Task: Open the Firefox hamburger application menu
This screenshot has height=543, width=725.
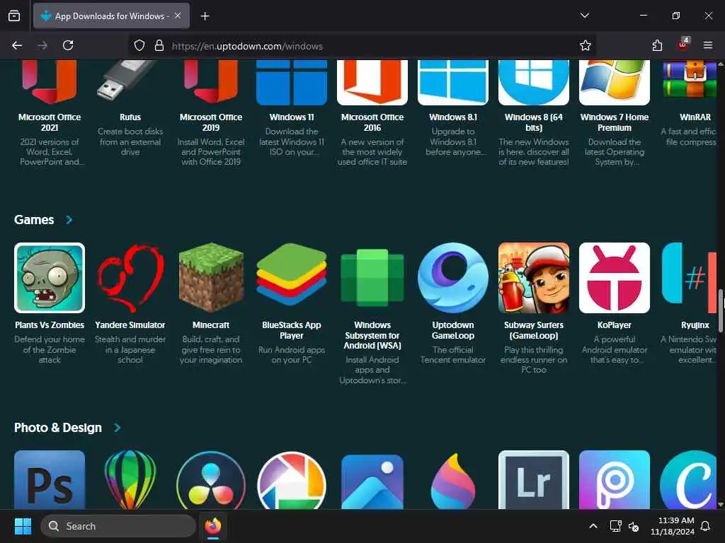Action: tap(708, 45)
